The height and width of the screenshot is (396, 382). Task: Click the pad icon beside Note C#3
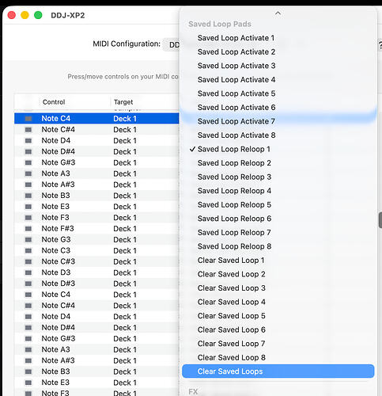click(x=28, y=261)
